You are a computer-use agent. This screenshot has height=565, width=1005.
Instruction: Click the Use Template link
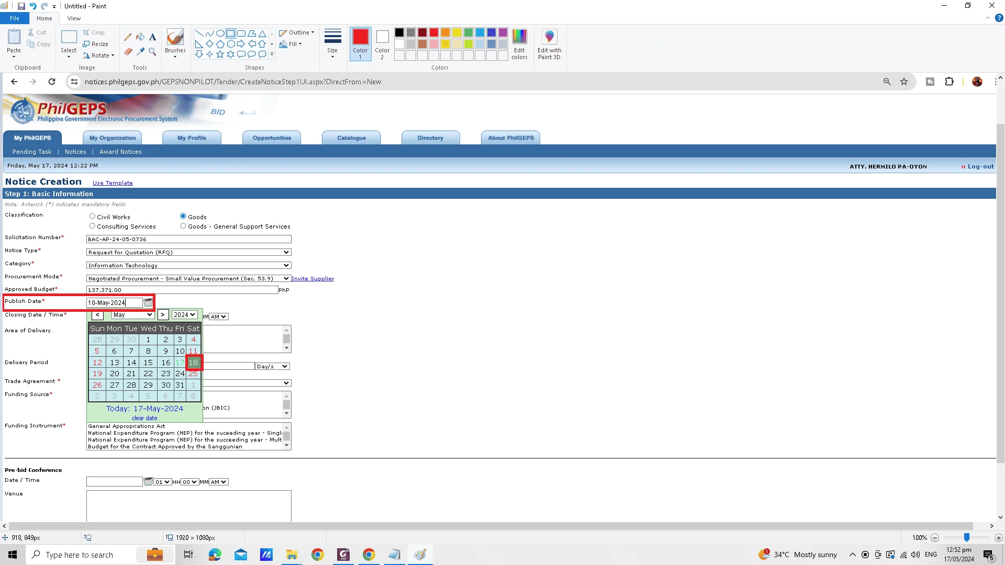[x=113, y=183]
